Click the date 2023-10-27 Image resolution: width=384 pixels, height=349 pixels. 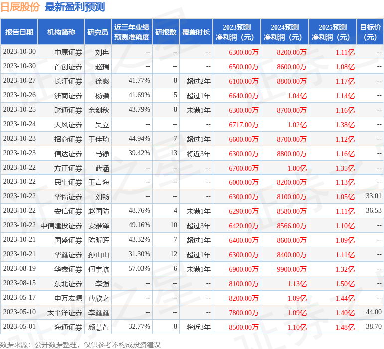click(x=19, y=81)
